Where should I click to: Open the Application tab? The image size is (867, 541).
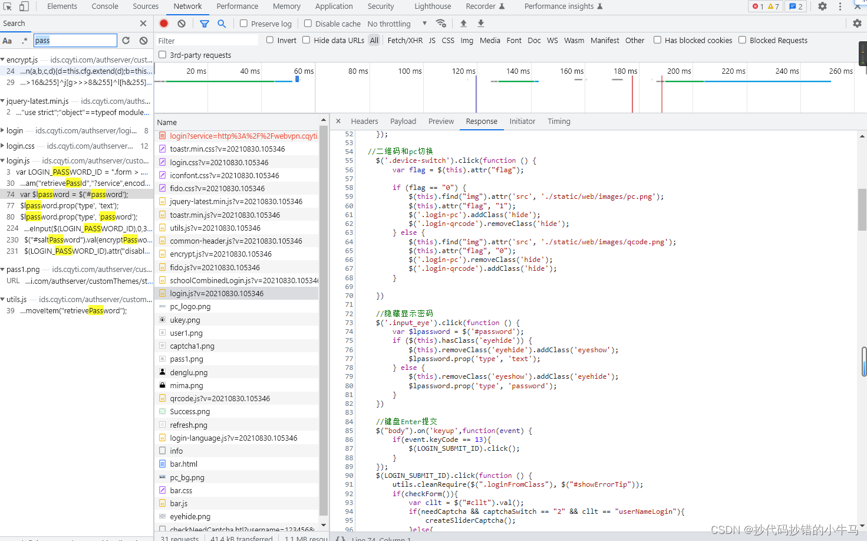click(334, 6)
